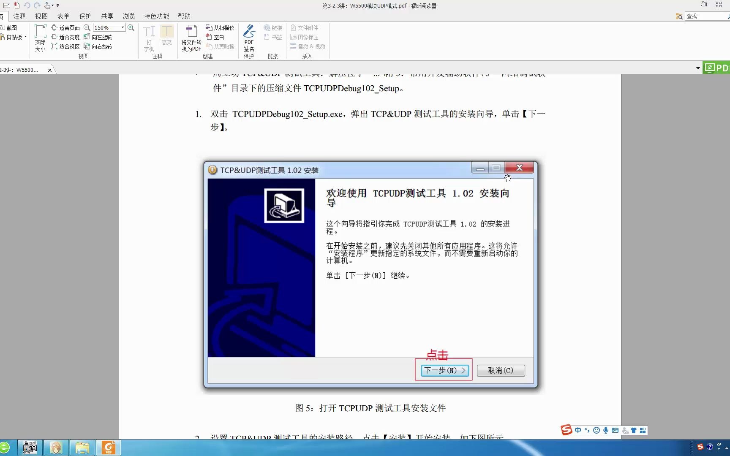The image size is (730, 456).
Task: Add a 书签 bookmark
Action: tap(273, 37)
